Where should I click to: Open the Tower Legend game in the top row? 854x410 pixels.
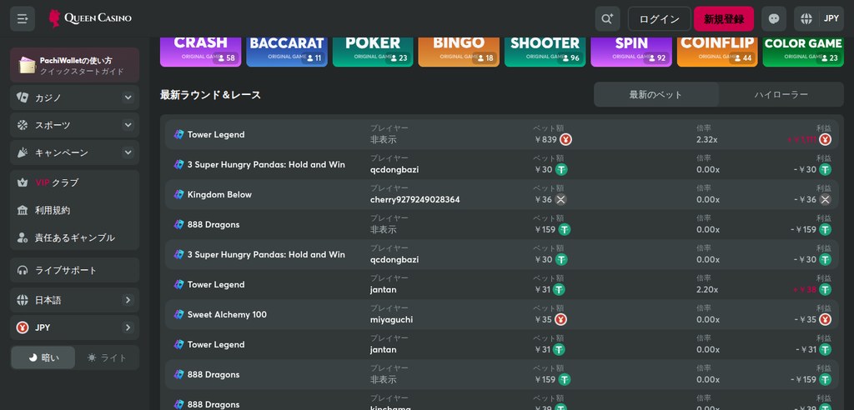click(216, 134)
